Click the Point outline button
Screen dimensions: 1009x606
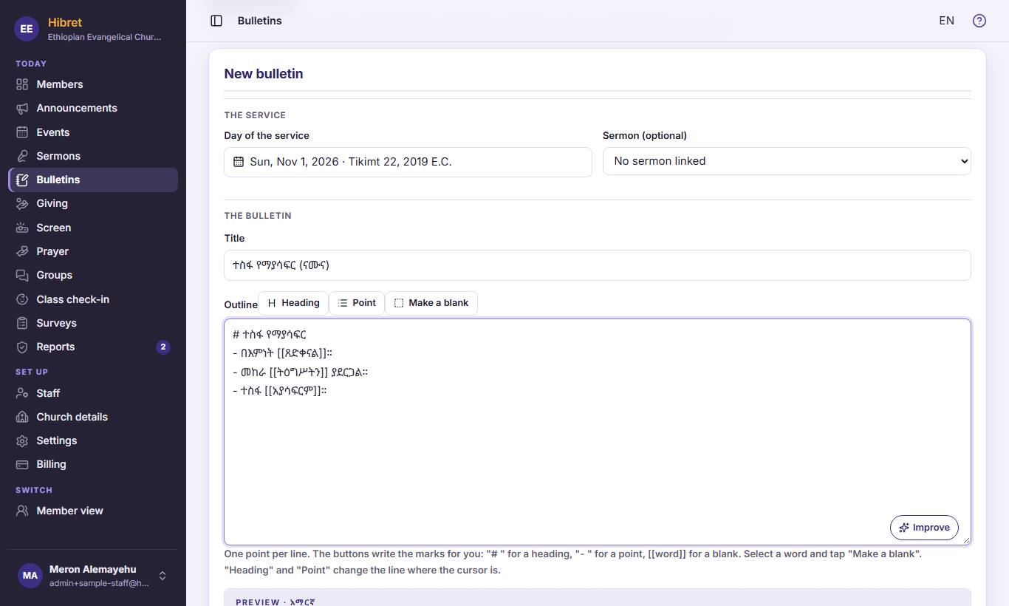coord(357,303)
